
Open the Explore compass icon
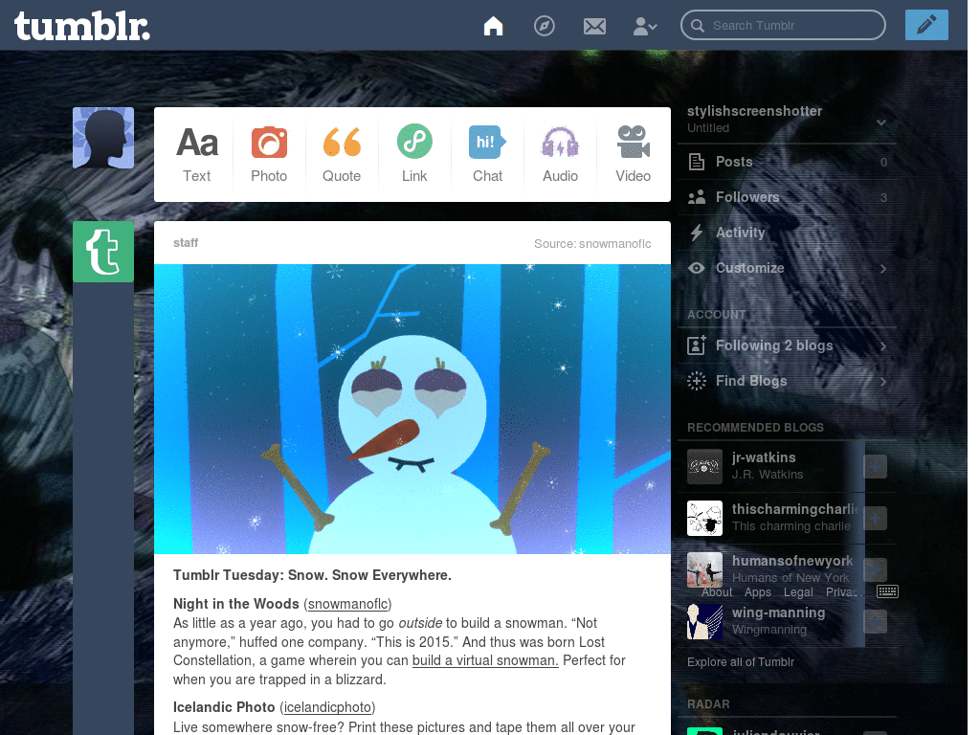544,26
